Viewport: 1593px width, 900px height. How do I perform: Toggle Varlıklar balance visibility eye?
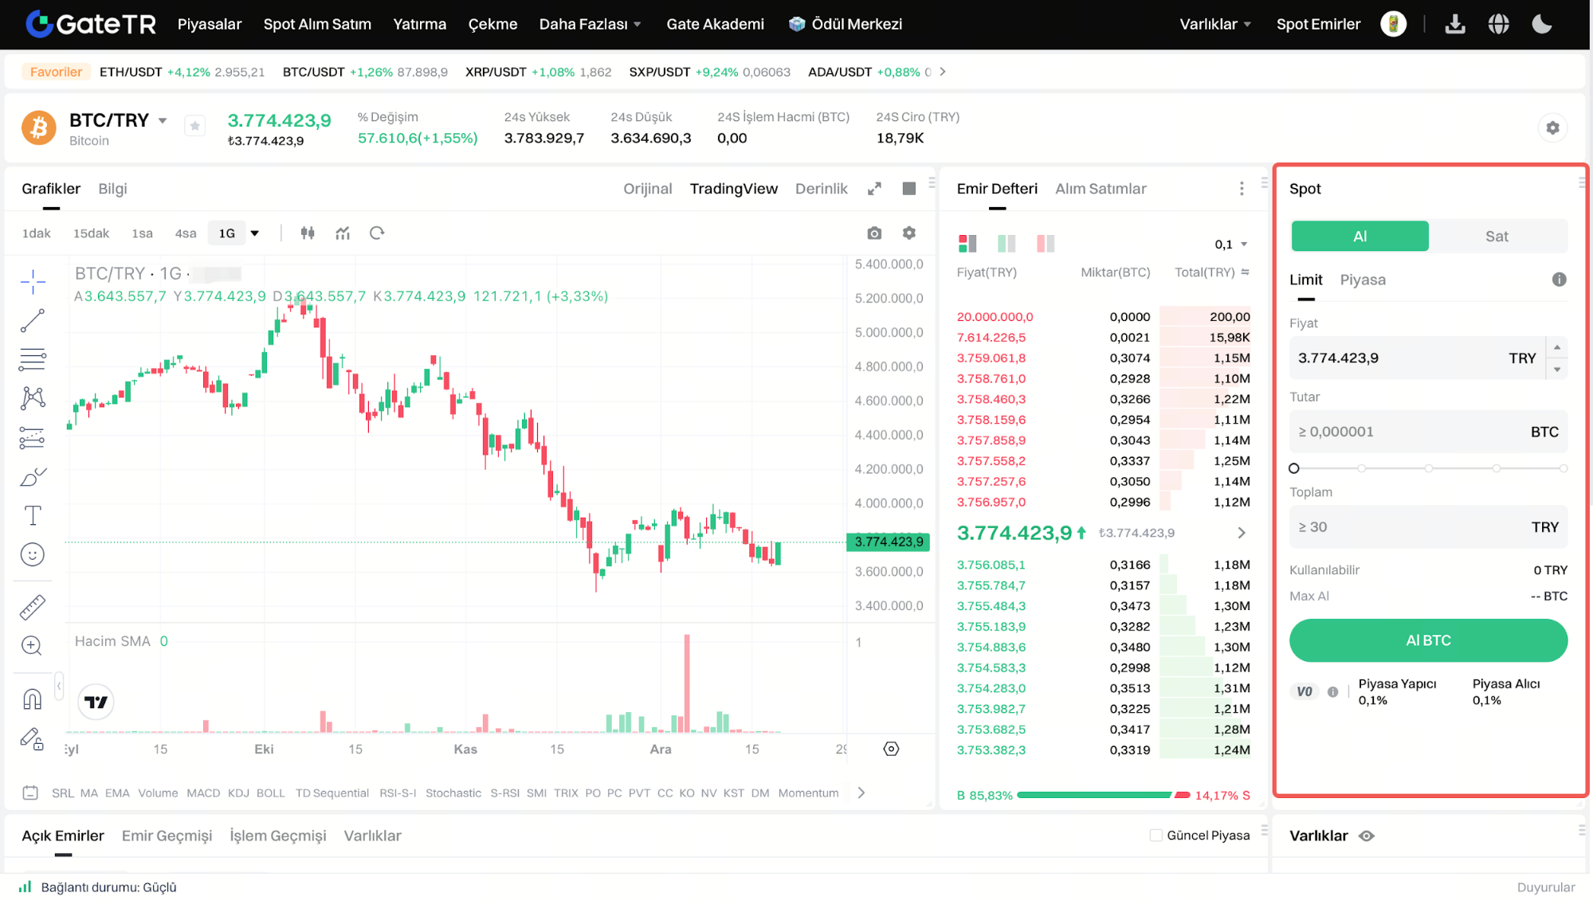tap(1367, 836)
